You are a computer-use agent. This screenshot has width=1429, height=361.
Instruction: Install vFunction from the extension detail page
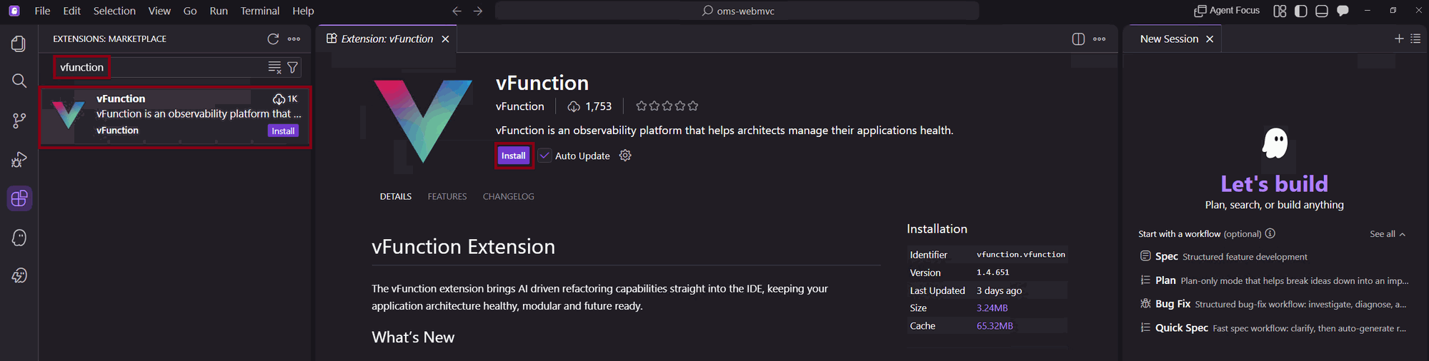click(514, 156)
